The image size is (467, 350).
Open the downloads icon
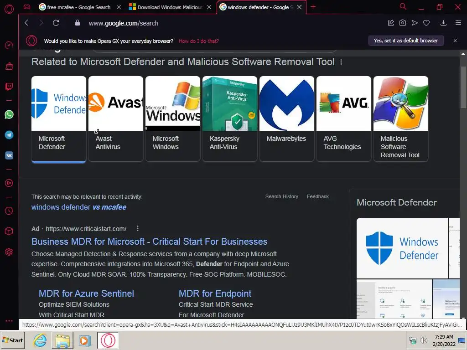443,23
